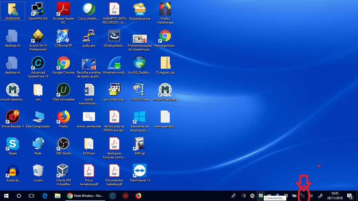Select the OpenVPN GUI shortcut
The image size is (358, 201).
(x=38, y=11)
